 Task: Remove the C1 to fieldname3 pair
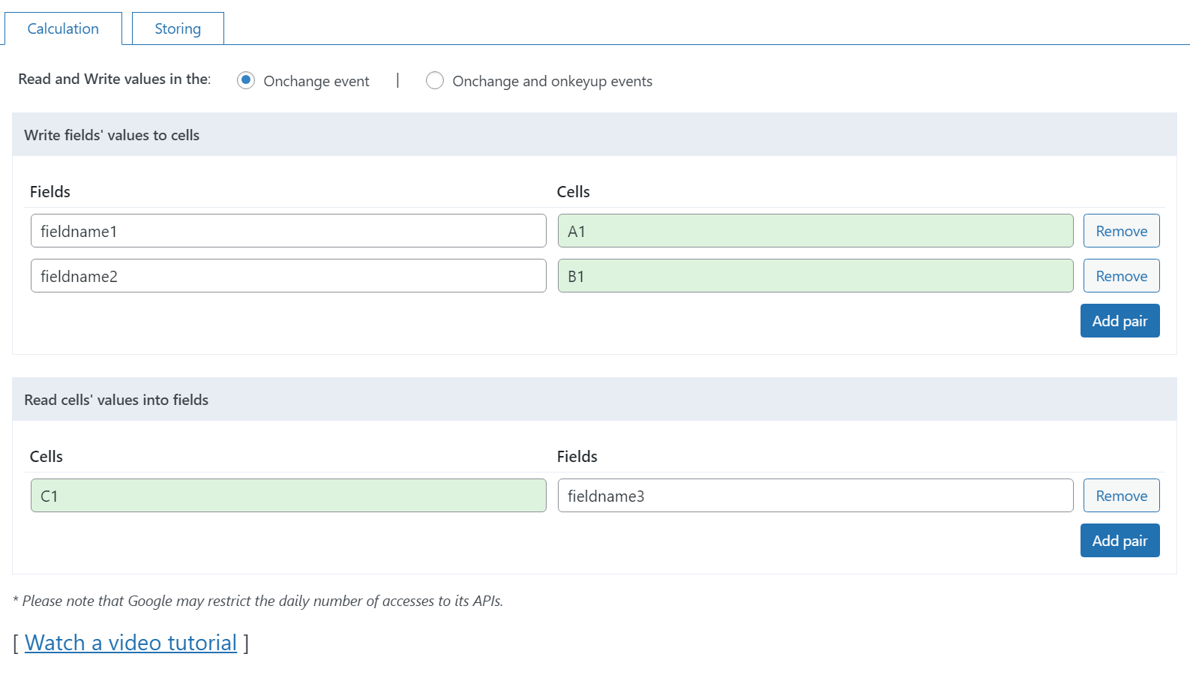click(x=1121, y=496)
